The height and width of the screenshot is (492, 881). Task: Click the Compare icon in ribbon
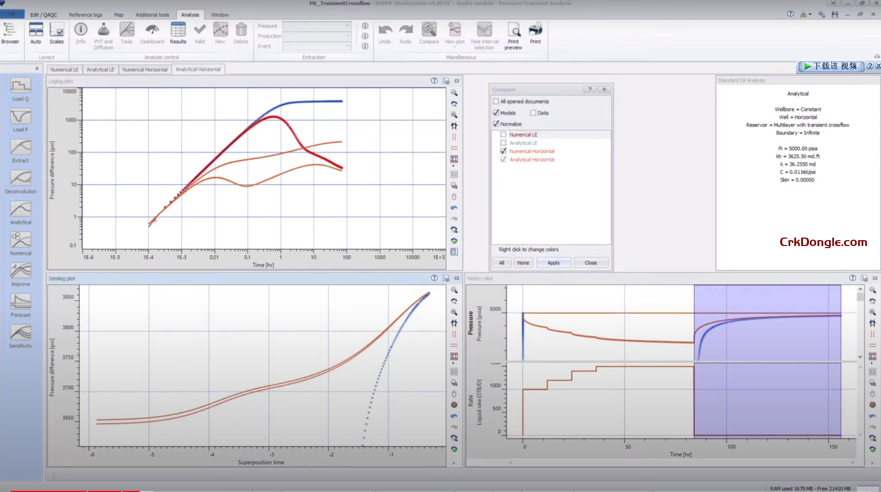tap(429, 33)
